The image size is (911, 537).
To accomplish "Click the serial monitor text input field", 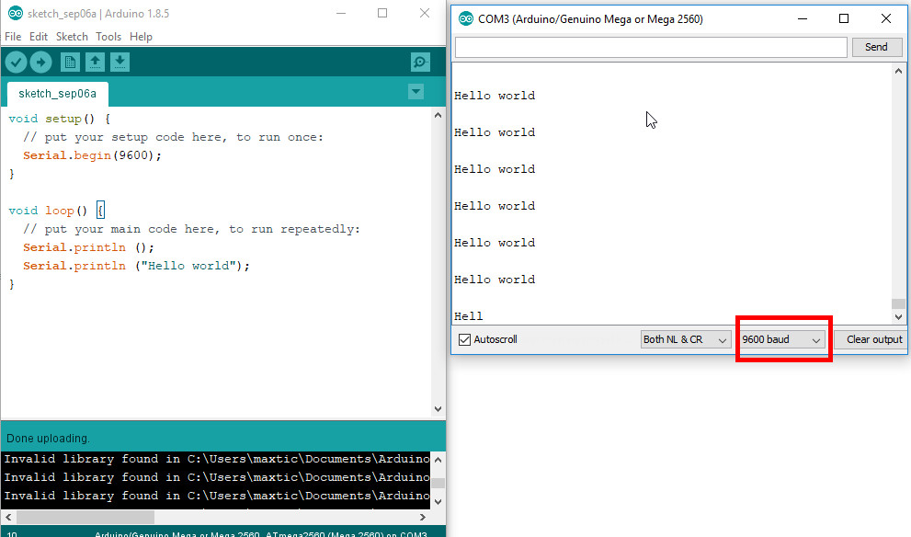I will tap(651, 47).
